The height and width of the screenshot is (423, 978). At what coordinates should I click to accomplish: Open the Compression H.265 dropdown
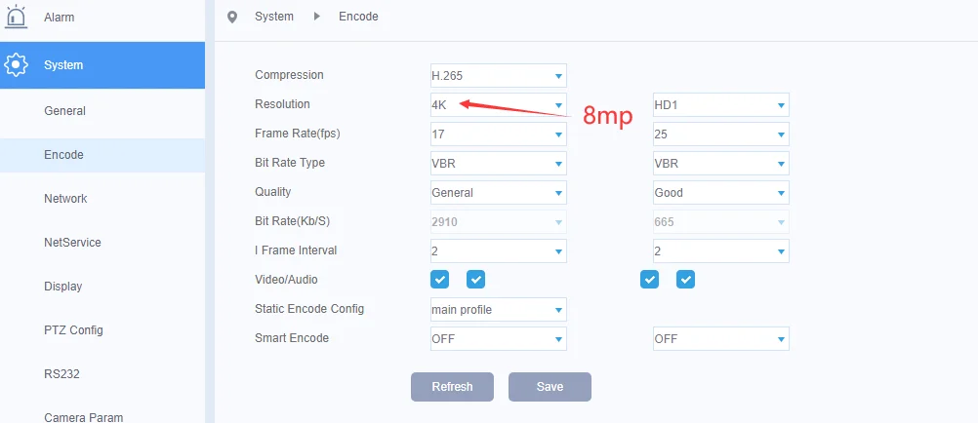(499, 75)
